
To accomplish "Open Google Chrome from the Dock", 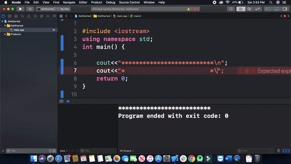I will (191, 159).
